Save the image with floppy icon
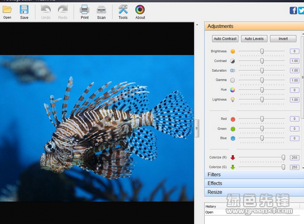The height and width of the screenshot is (224, 304). pos(24,9)
